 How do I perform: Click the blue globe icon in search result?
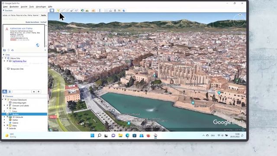[38, 45]
